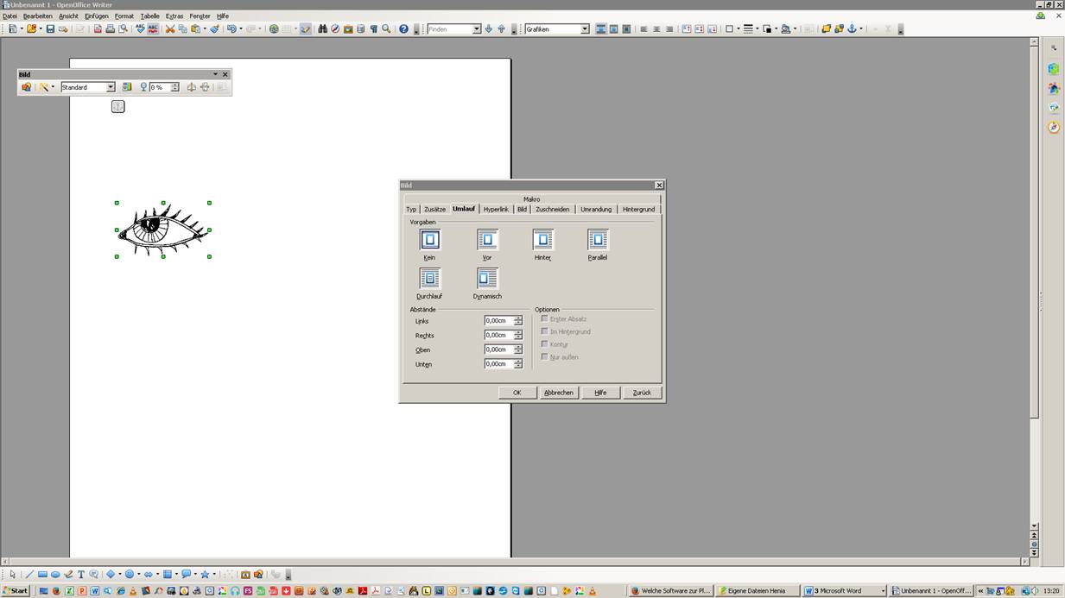Open the 'Einfügen' menu
Viewport: 1065px width, 598px height.
[96, 16]
